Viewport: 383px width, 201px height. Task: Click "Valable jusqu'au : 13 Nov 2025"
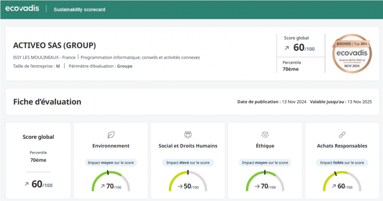(341, 102)
